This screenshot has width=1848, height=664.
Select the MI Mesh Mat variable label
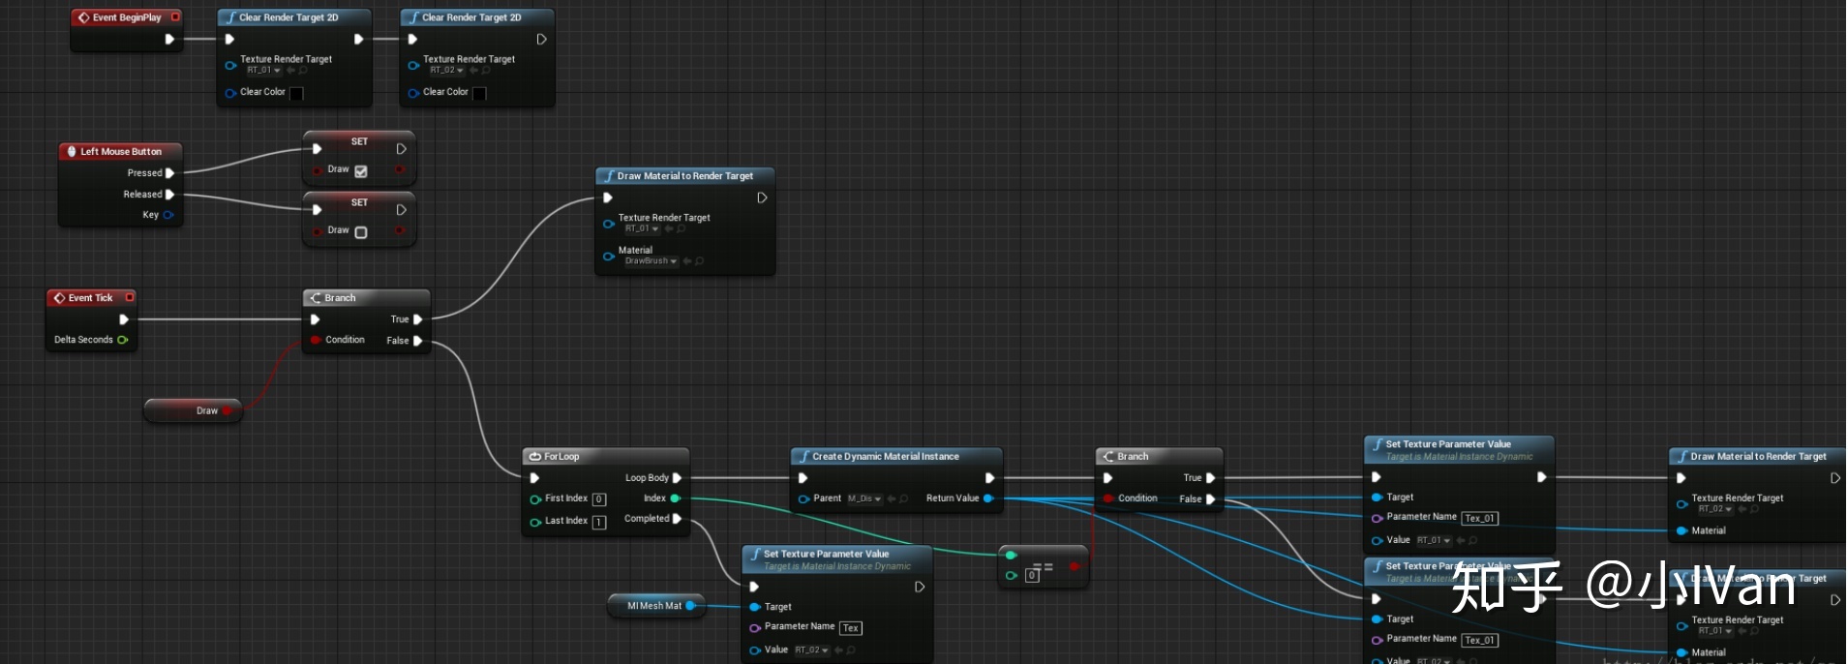654,606
